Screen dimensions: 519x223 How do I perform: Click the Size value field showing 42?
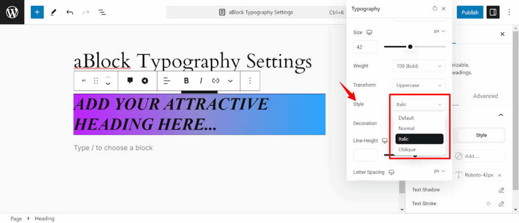(365, 47)
